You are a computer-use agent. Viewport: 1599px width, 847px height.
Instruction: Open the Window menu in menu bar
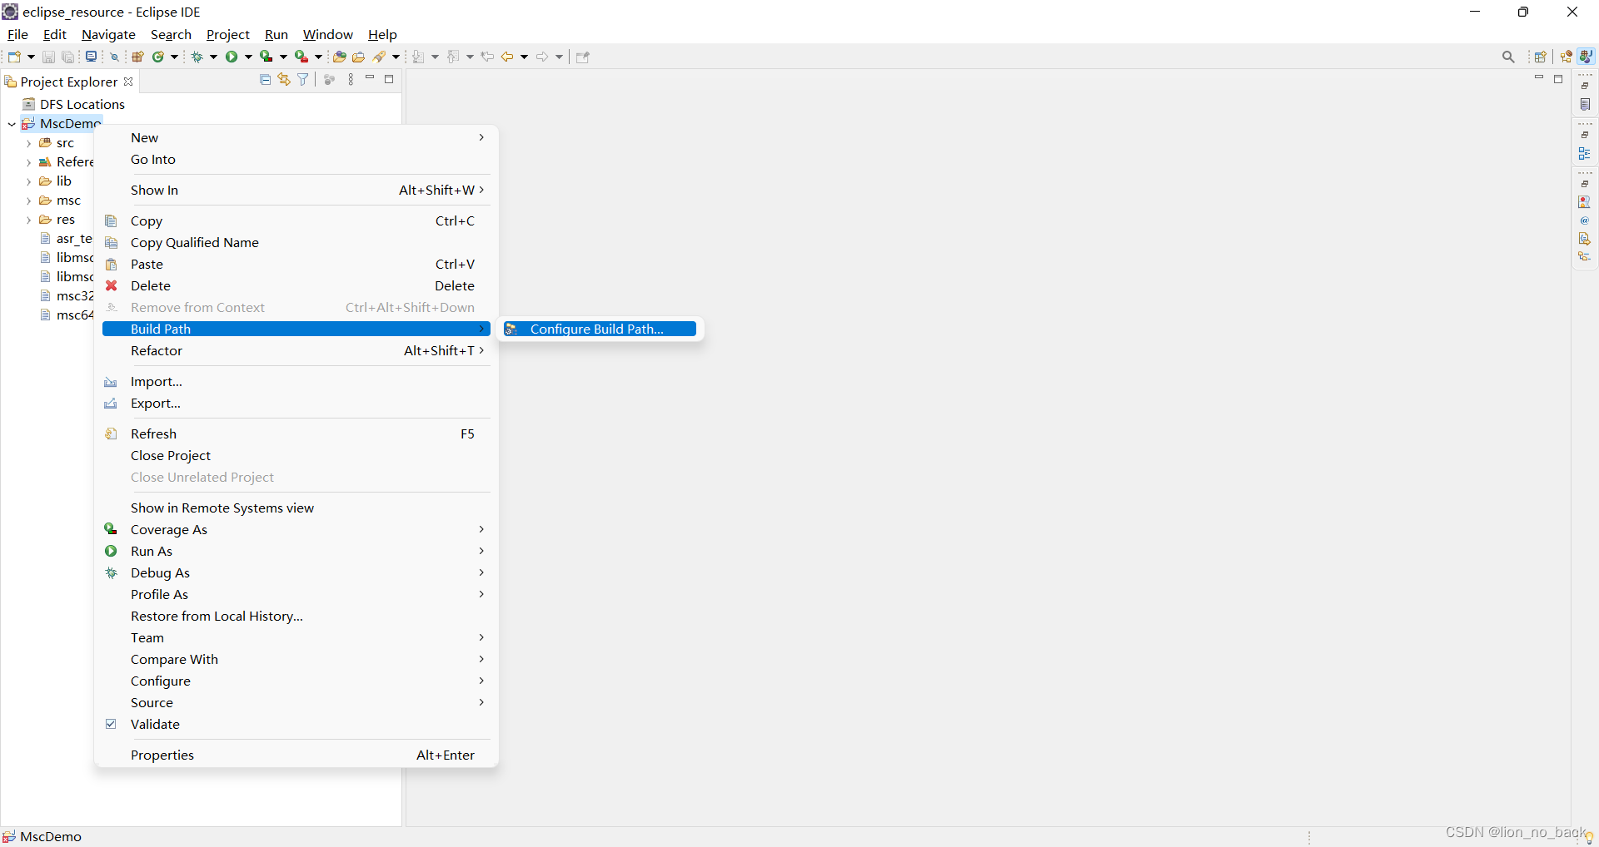(327, 34)
